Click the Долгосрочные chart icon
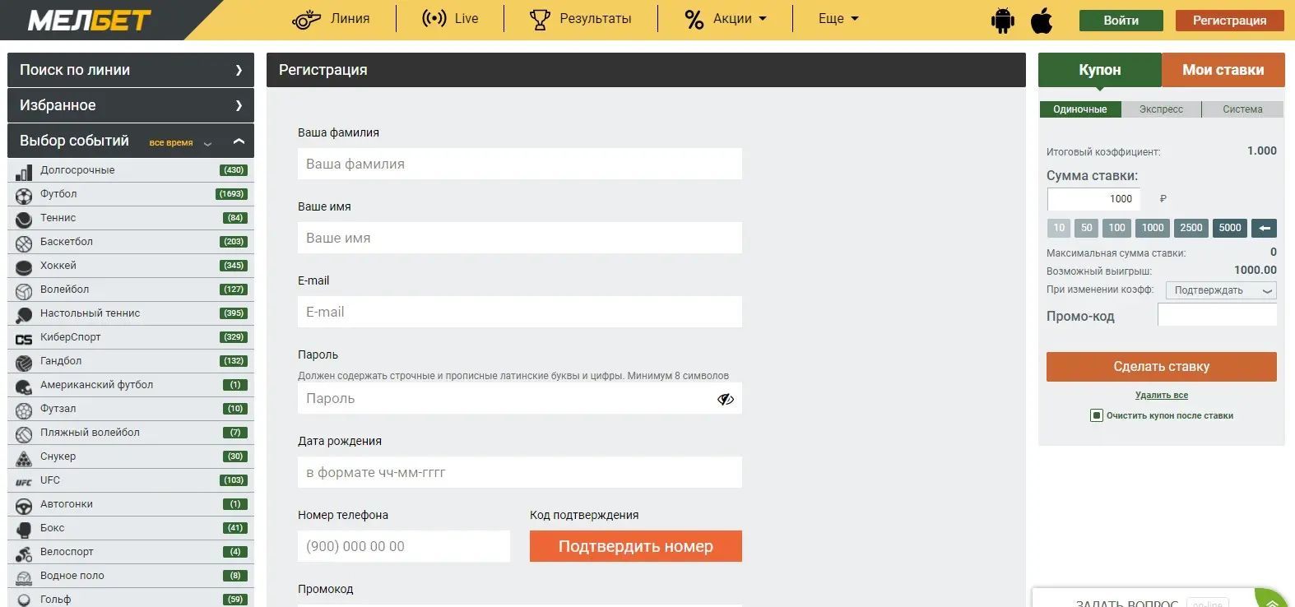The image size is (1295, 607). pos(24,171)
